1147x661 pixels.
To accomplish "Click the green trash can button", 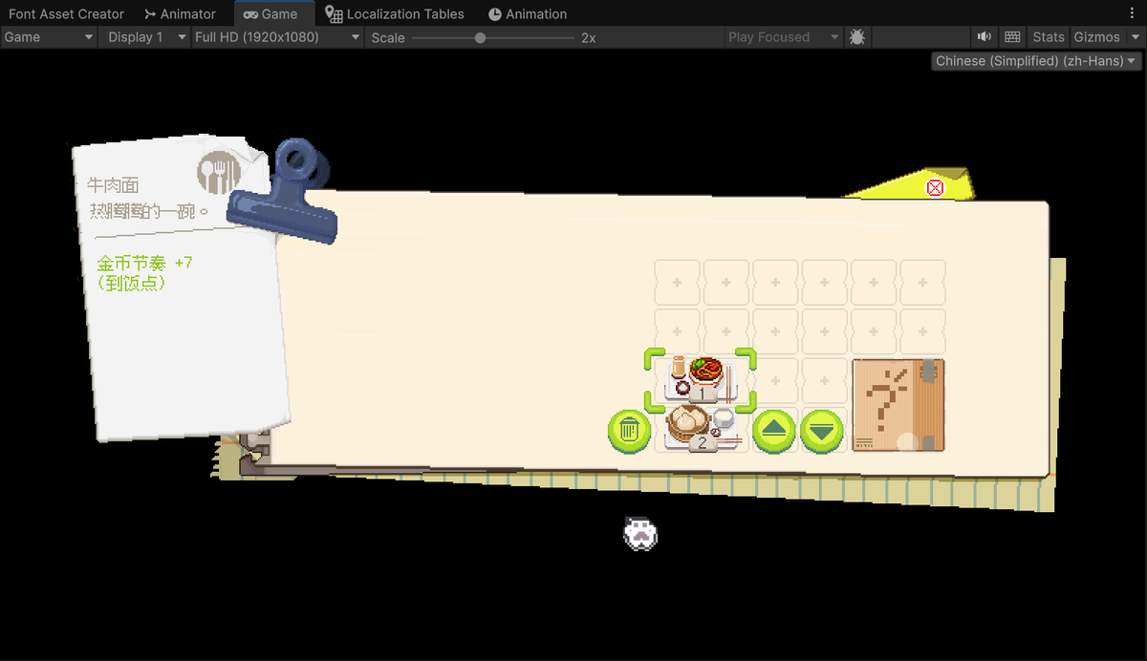I will click(x=629, y=431).
